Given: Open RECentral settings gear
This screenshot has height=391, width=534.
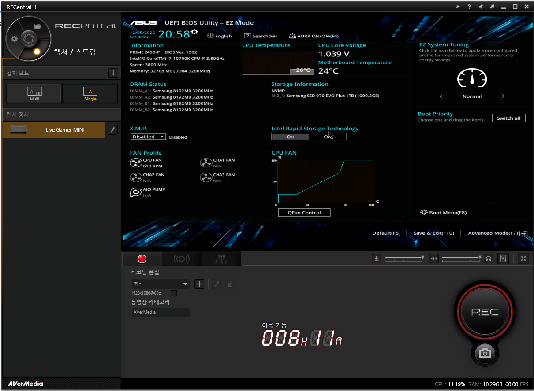Looking at the screenshot, I should click(x=14, y=39).
